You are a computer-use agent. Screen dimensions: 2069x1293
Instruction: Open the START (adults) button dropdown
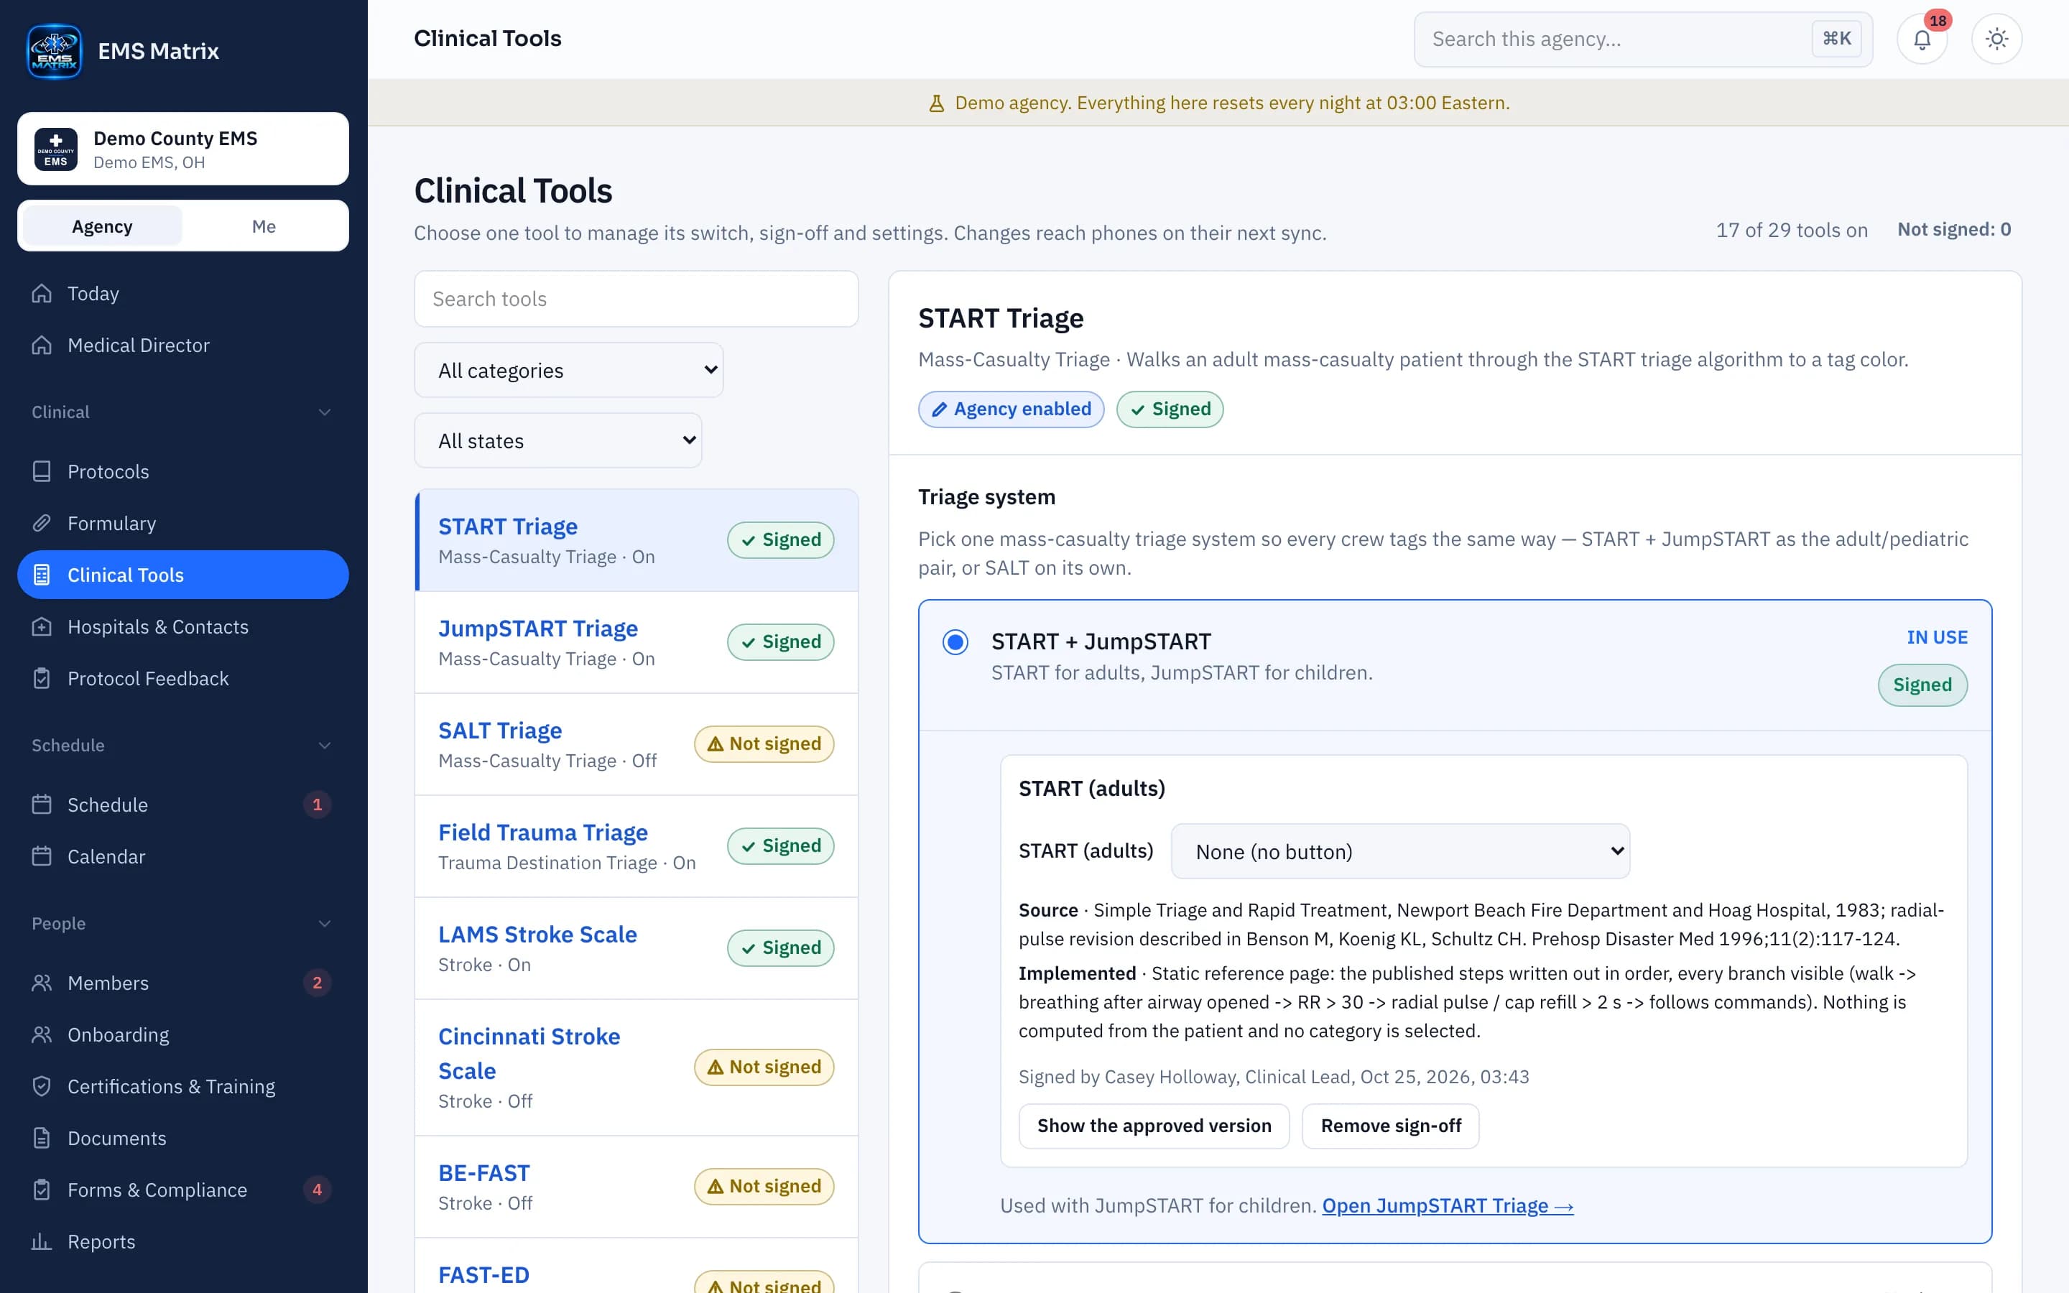(1399, 851)
